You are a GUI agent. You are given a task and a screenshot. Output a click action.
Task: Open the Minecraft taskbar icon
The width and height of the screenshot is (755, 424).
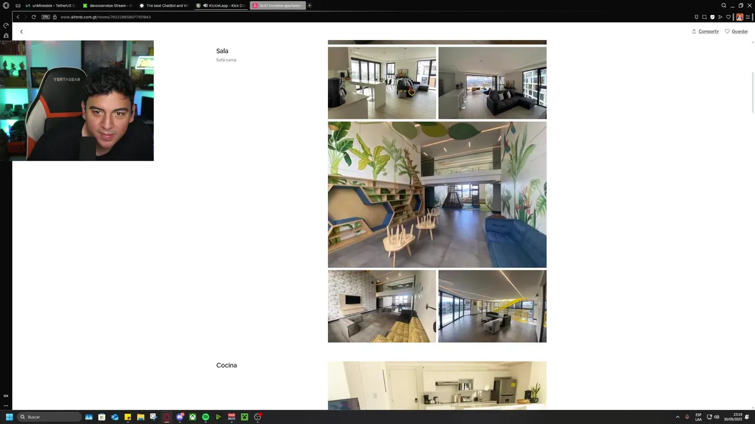coord(244,417)
